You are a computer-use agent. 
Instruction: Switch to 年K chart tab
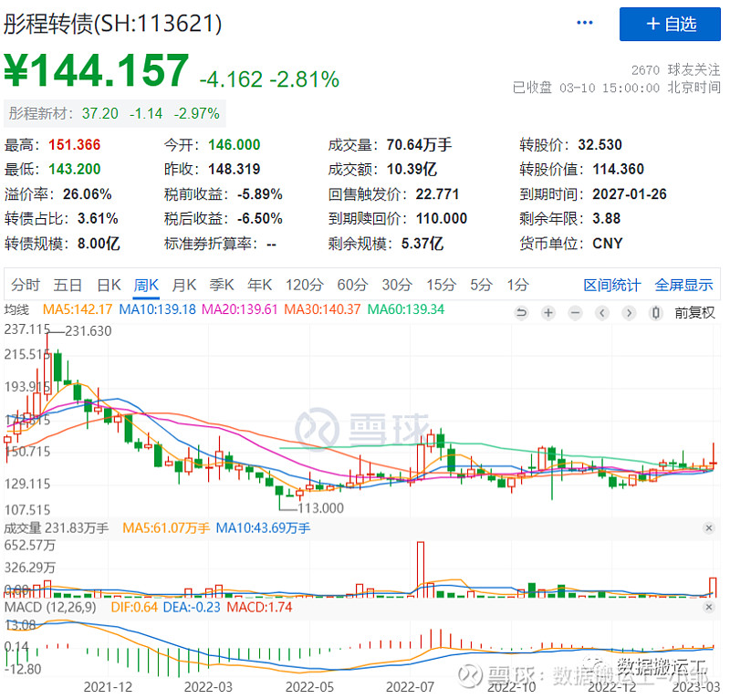pos(260,285)
